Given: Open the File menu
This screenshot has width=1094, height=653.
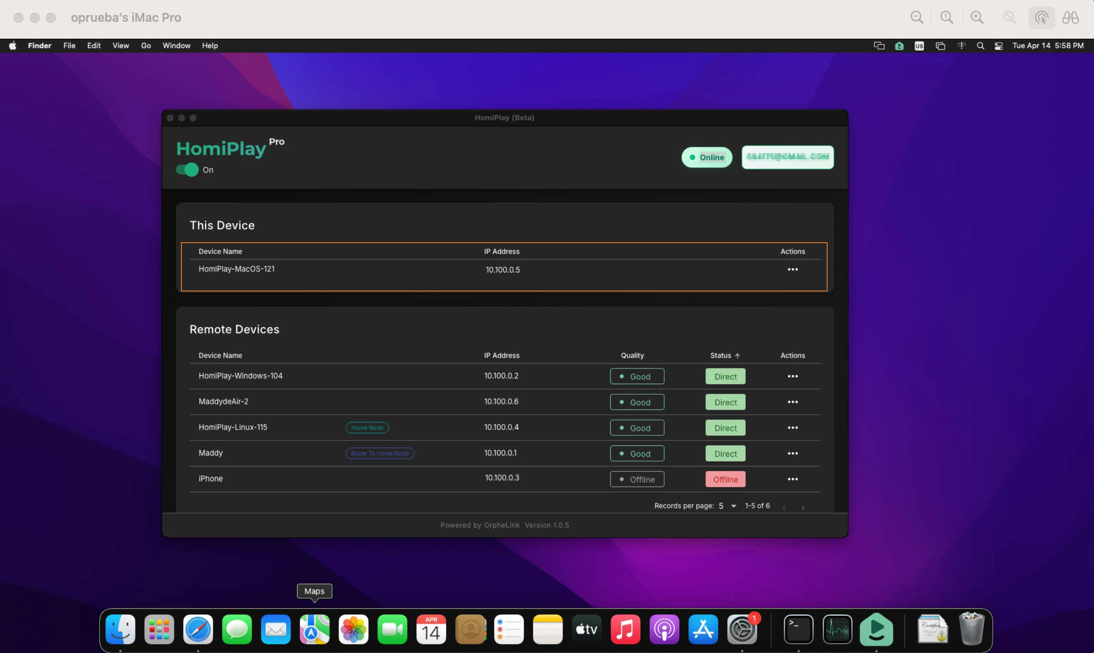Looking at the screenshot, I should (x=69, y=46).
